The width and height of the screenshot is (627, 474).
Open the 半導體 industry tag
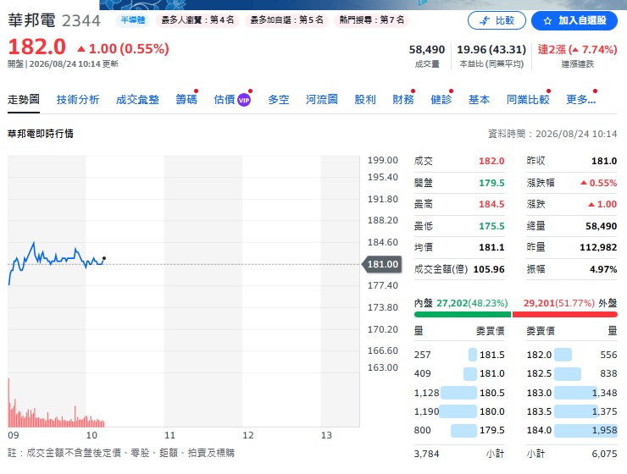133,20
